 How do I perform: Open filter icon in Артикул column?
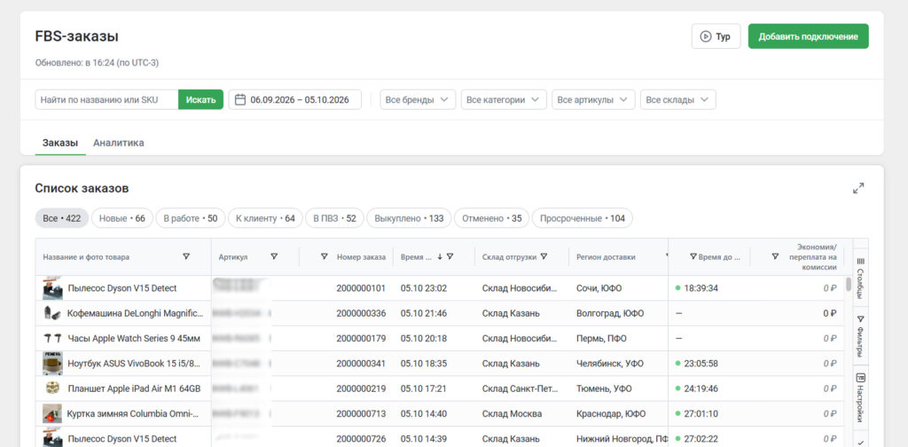tap(274, 256)
